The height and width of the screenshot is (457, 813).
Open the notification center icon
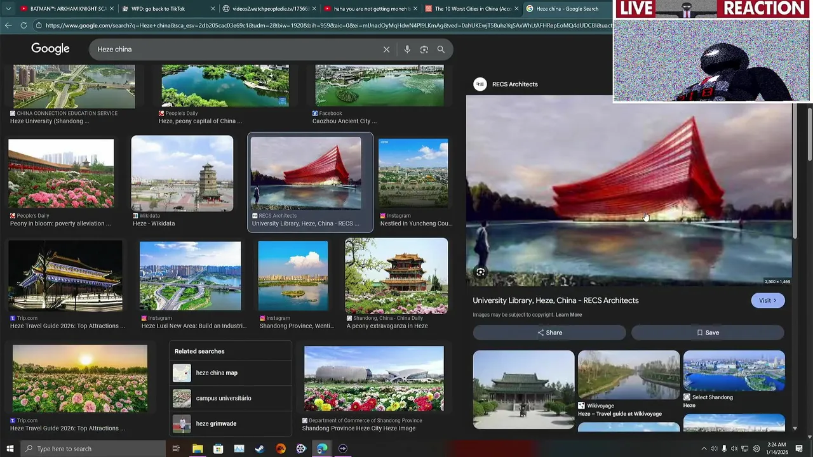799,449
